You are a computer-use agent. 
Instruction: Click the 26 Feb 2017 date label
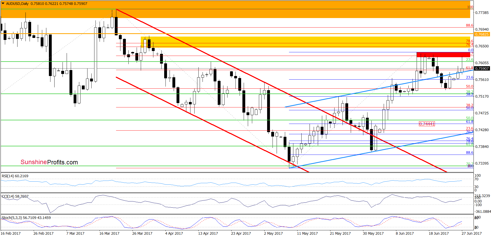[x=43, y=233]
